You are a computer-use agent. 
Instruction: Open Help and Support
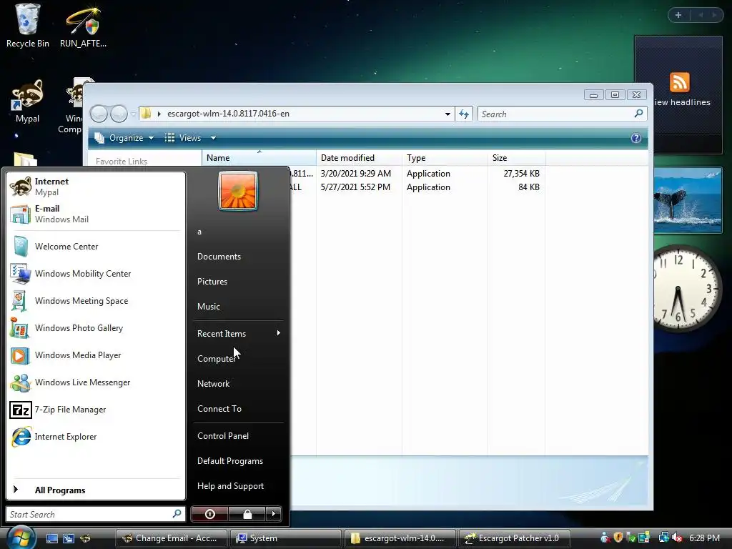[x=238, y=486]
